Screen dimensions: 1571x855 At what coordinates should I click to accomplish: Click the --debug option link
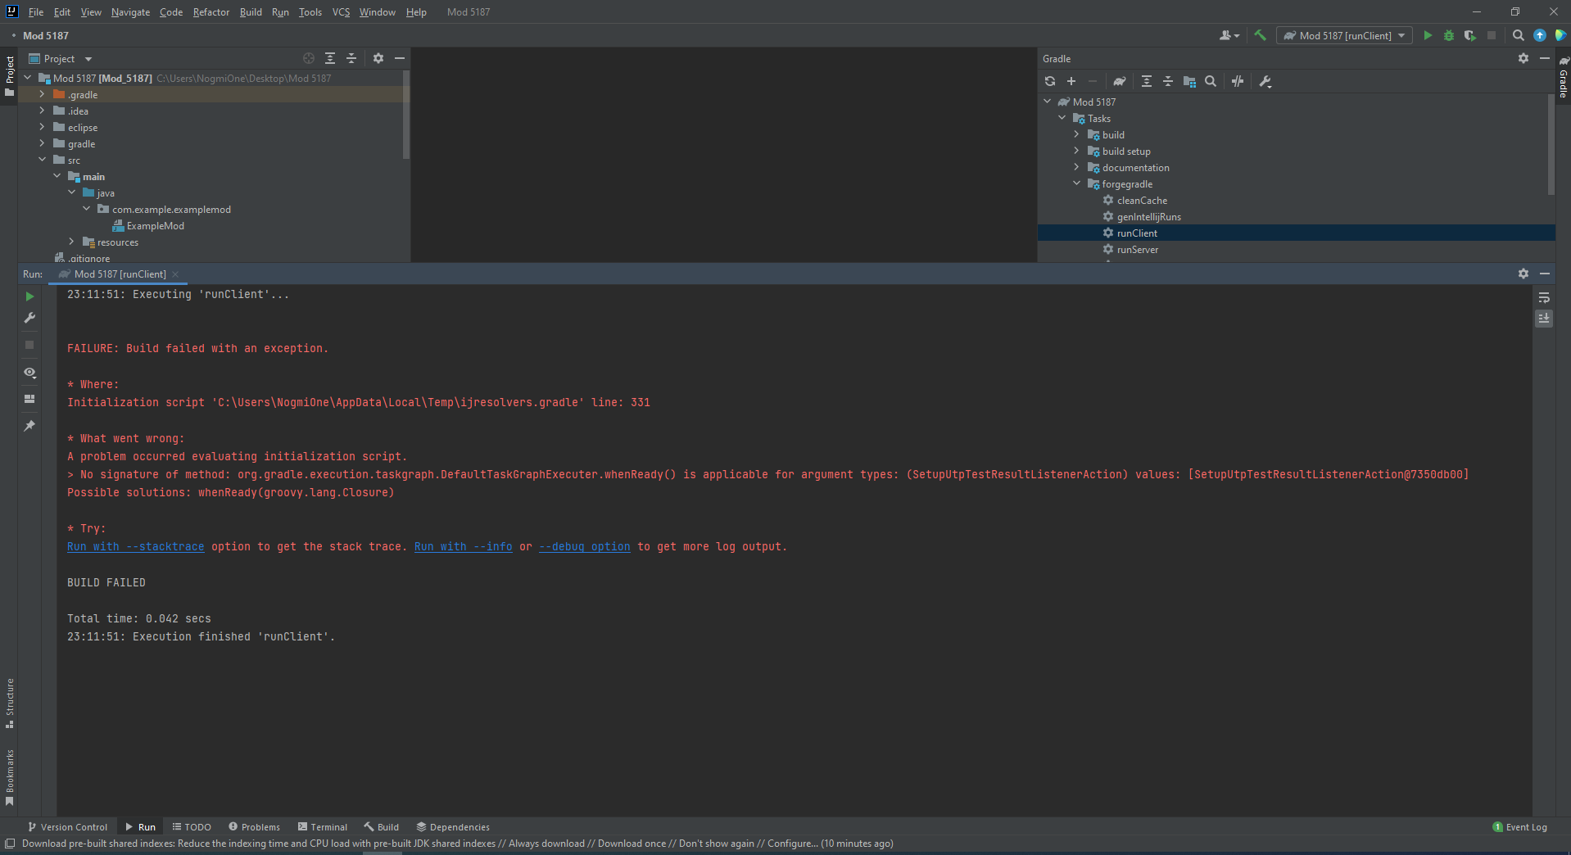584,546
